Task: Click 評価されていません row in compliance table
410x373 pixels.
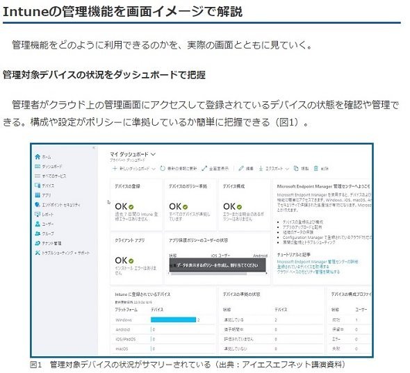Action: click(272, 339)
